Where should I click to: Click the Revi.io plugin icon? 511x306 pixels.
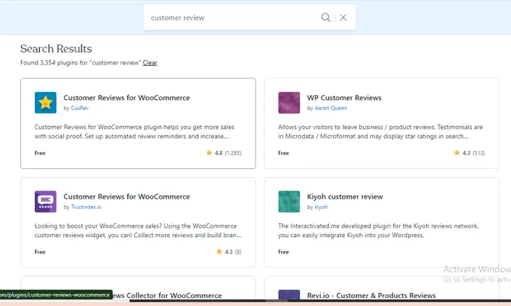(x=289, y=294)
